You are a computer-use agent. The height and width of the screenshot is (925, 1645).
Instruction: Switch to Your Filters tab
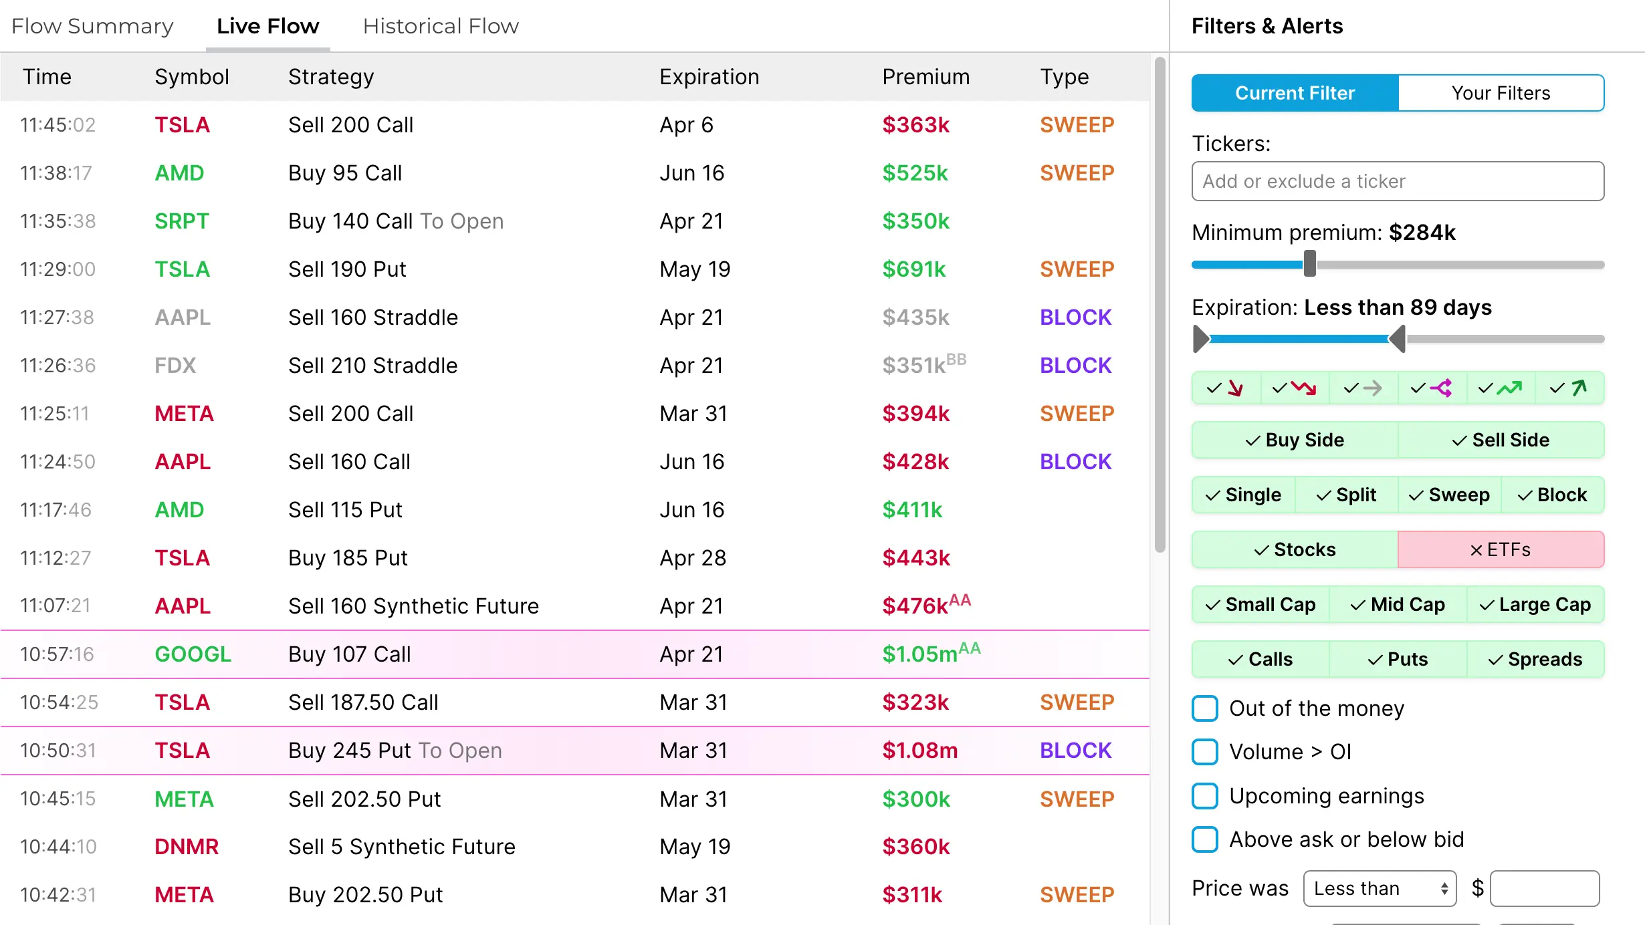[1501, 93]
